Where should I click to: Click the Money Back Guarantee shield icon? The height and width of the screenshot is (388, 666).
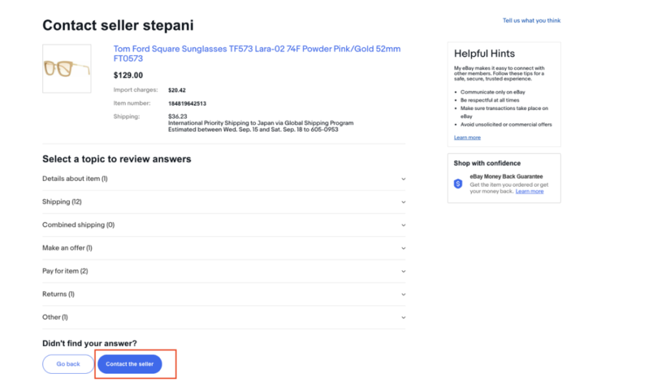click(x=458, y=184)
